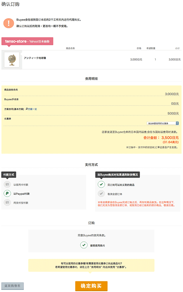Click the magnifier icon beside 方案一览
183x292 pixels.
pyautogui.click(x=27, y=109)
